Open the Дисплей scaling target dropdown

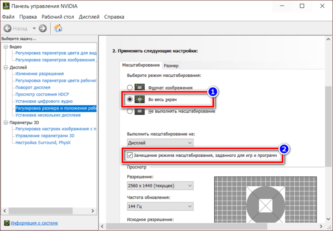pyautogui.click(x=160, y=143)
